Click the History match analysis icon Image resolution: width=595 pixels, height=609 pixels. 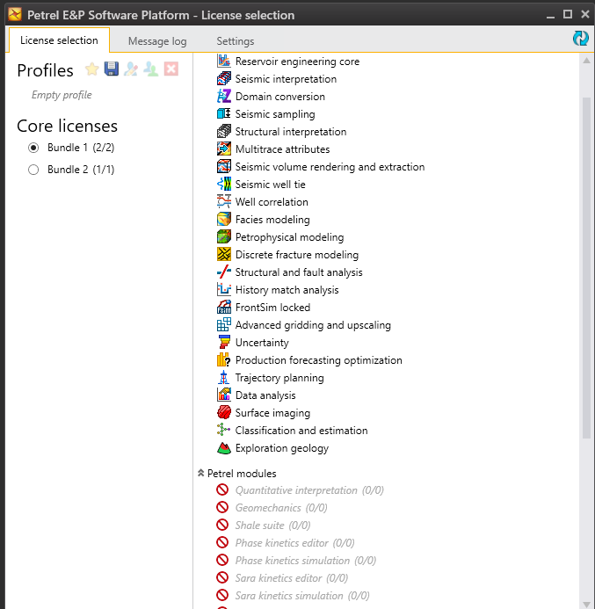[224, 290]
